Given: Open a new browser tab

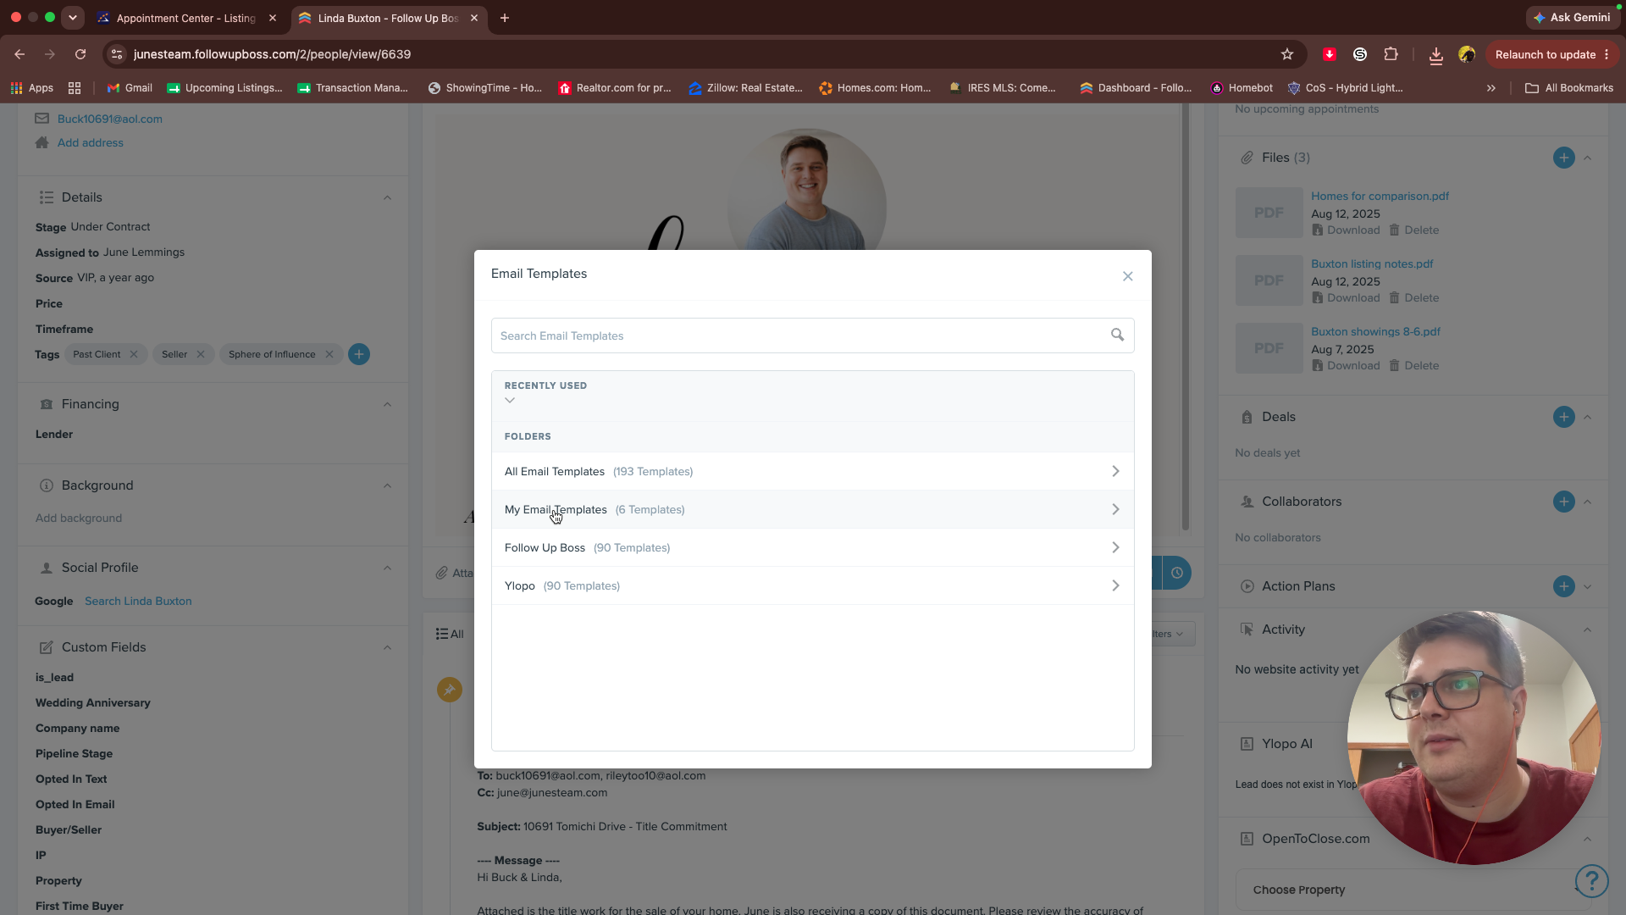Looking at the screenshot, I should [x=505, y=18].
